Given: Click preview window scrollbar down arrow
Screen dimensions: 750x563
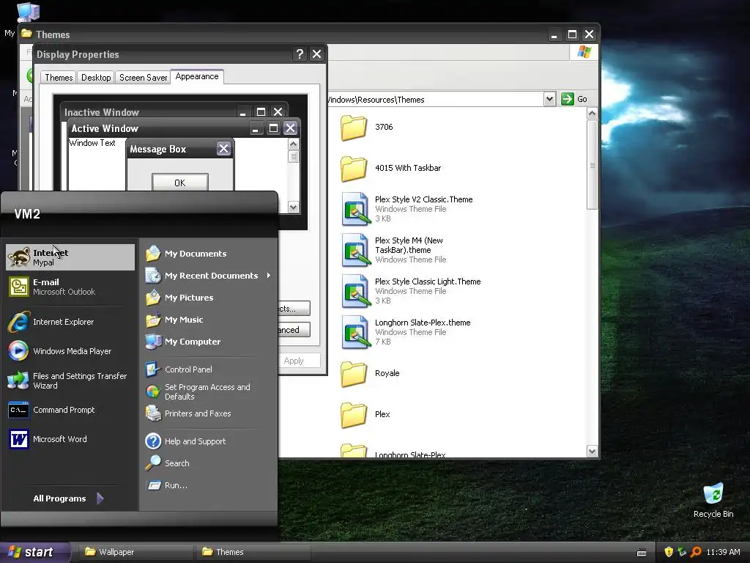Looking at the screenshot, I should [x=294, y=207].
